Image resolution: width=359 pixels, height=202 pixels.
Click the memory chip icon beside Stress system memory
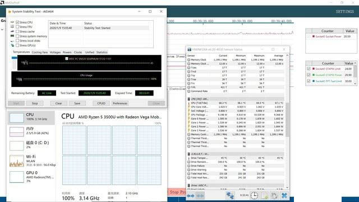(12, 36)
